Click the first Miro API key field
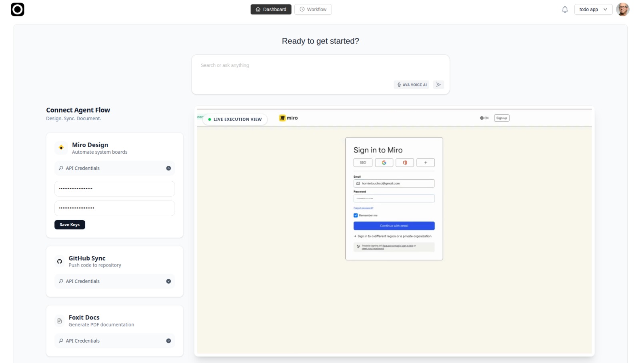Image resolution: width=640 pixels, height=363 pixels. tap(115, 189)
